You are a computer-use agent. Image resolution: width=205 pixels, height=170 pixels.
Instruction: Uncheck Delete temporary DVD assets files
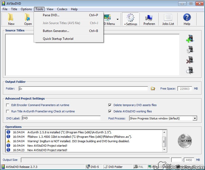pos(110,105)
